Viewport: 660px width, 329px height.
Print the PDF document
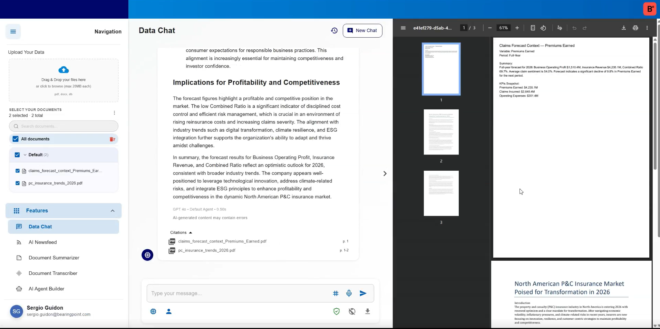[x=635, y=28]
